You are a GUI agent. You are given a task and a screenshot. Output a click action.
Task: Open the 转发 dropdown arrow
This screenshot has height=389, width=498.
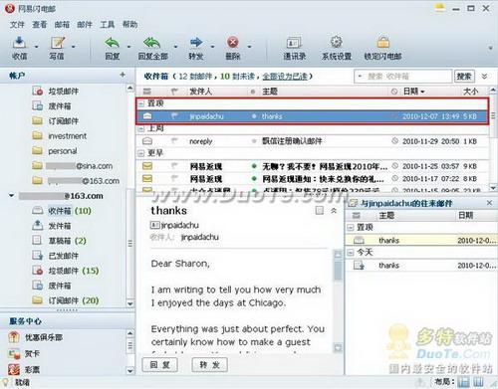coord(212,47)
